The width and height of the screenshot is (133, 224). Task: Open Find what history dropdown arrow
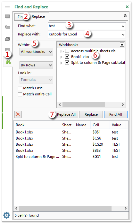tap(123, 26)
